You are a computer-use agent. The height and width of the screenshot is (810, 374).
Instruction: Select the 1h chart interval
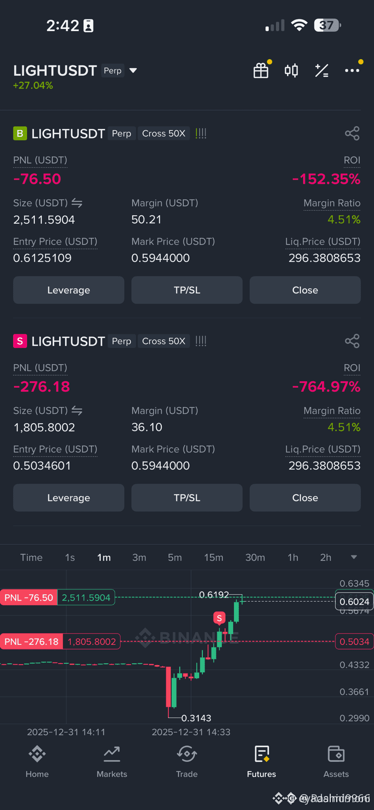point(293,557)
